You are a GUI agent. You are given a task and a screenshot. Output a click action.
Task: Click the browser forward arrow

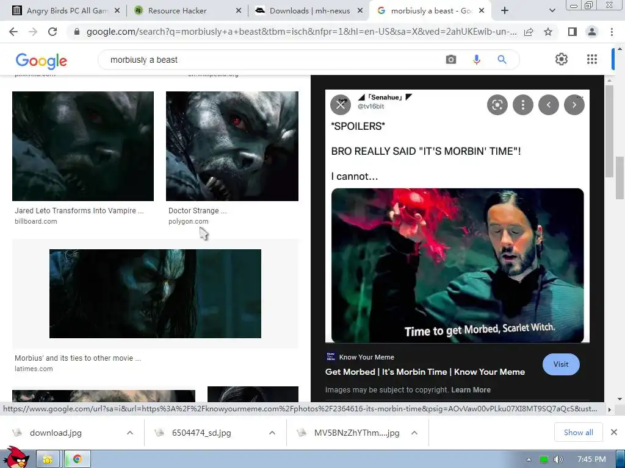(x=33, y=32)
